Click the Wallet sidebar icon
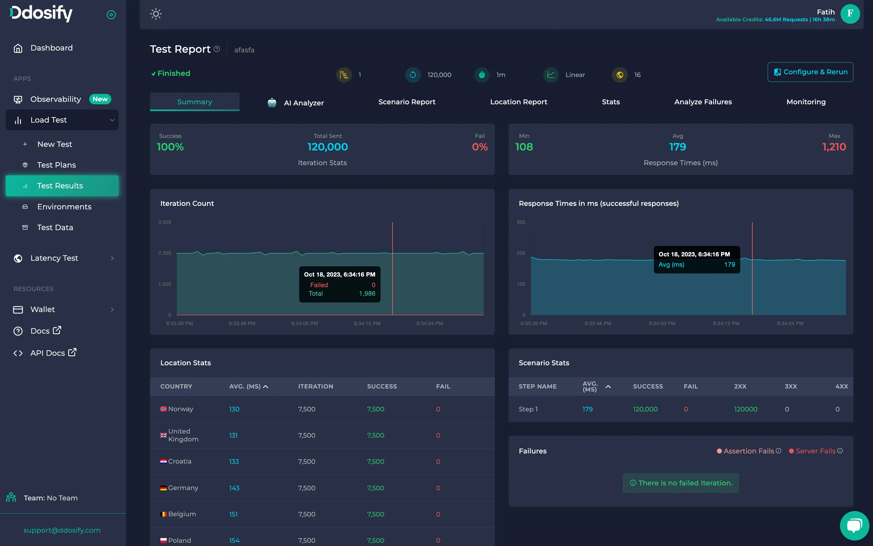This screenshot has width=873, height=546. pos(18,309)
